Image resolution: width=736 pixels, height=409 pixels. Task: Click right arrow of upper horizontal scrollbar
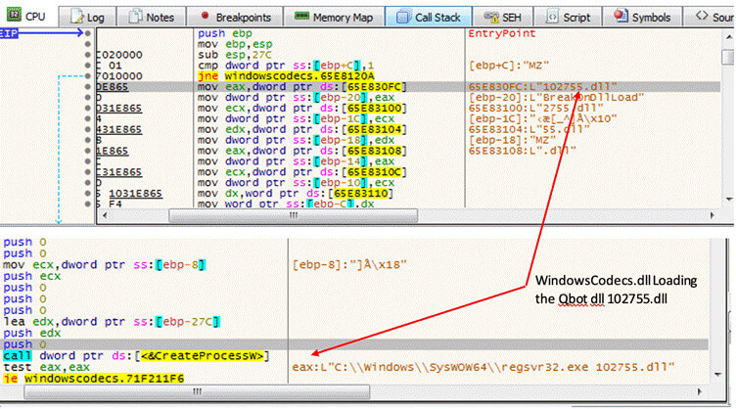point(713,215)
